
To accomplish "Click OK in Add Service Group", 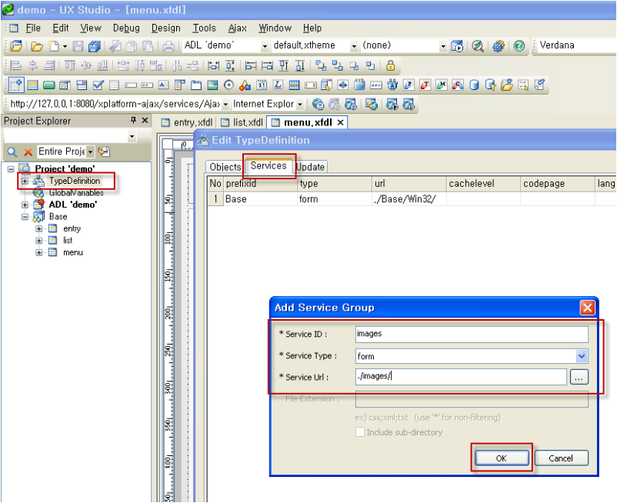I will (x=502, y=458).
